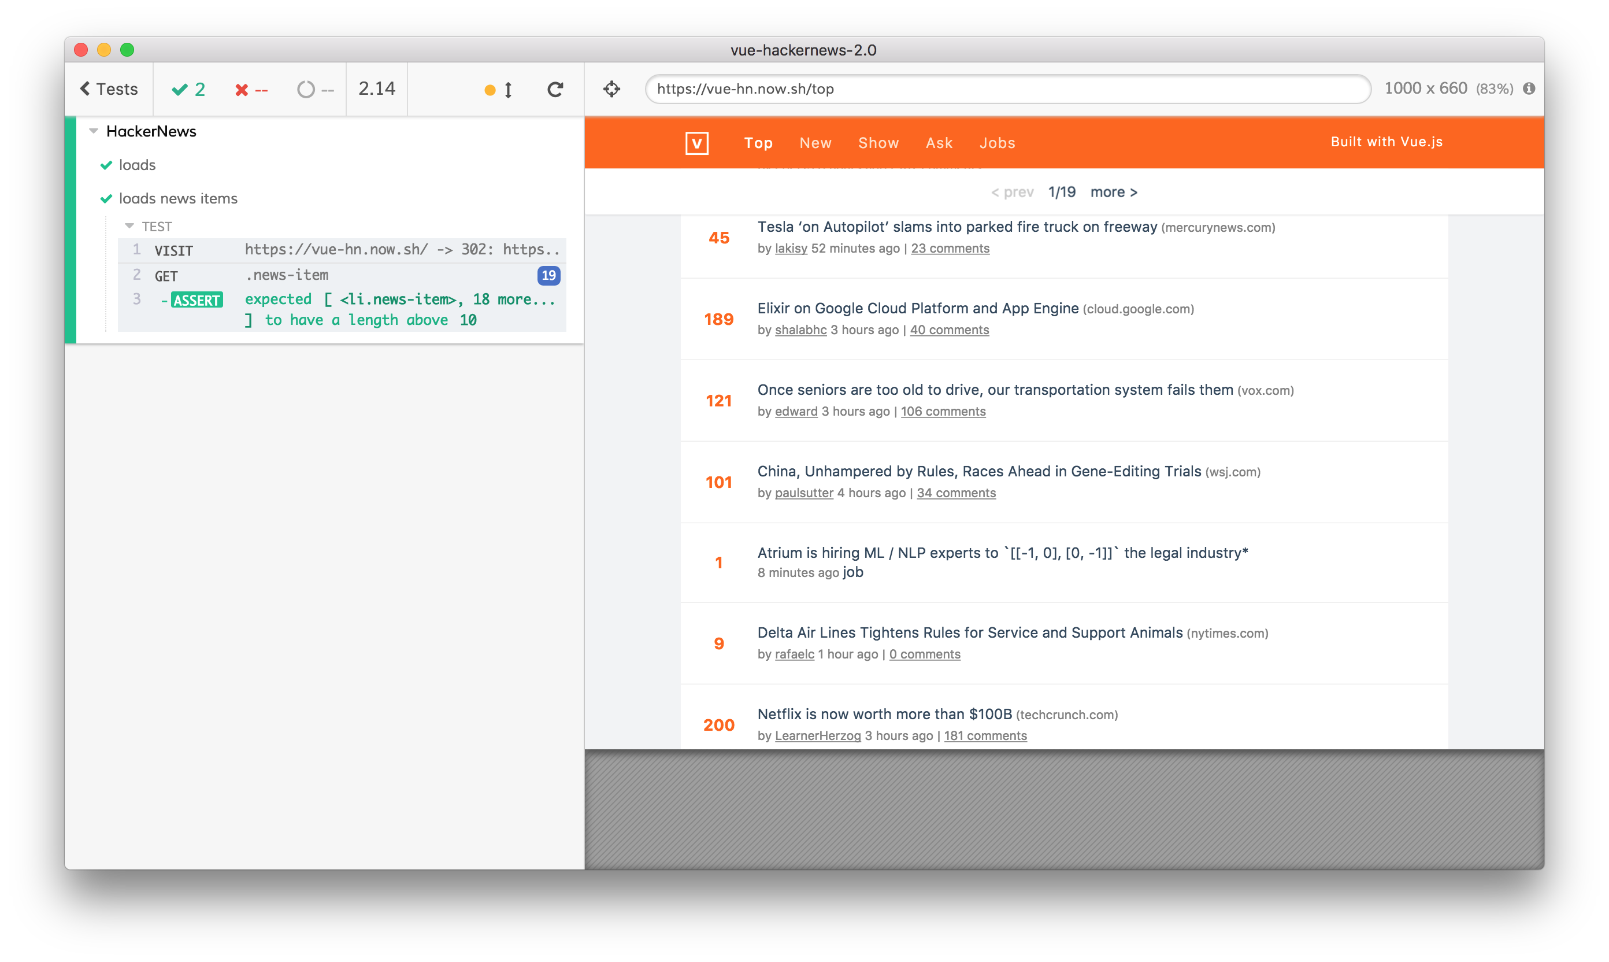Viewport: 1609px width, 962px height.
Task: Click the GET .news-item command row
Action: tap(342, 276)
